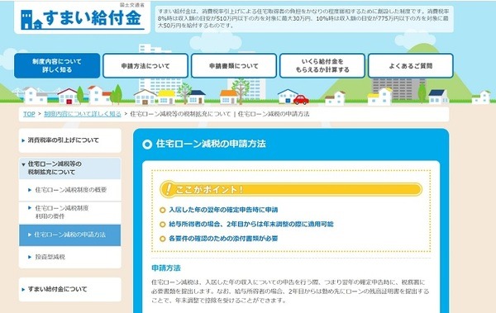Click triangle arrow next to 住宅ローン減税制度の概要
Image resolution: width=496 pixels, height=313 pixels.
(x=30, y=190)
